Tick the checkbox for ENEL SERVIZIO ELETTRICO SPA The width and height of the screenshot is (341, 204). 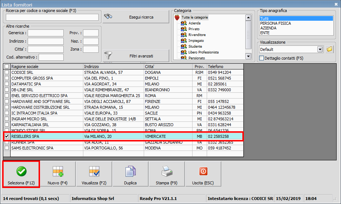click(7, 96)
